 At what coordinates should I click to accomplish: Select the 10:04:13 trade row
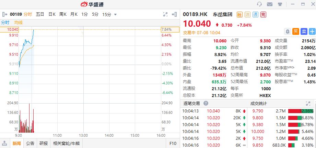214,111
